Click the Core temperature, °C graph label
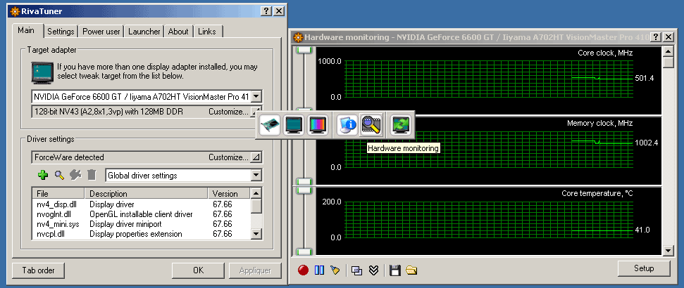 (x=597, y=193)
